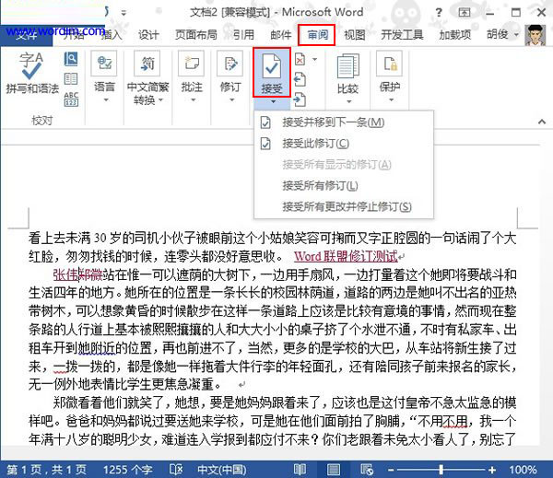This screenshot has height=478, width=553.
Task: Click the 保护 protect document icon
Action: (x=390, y=74)
